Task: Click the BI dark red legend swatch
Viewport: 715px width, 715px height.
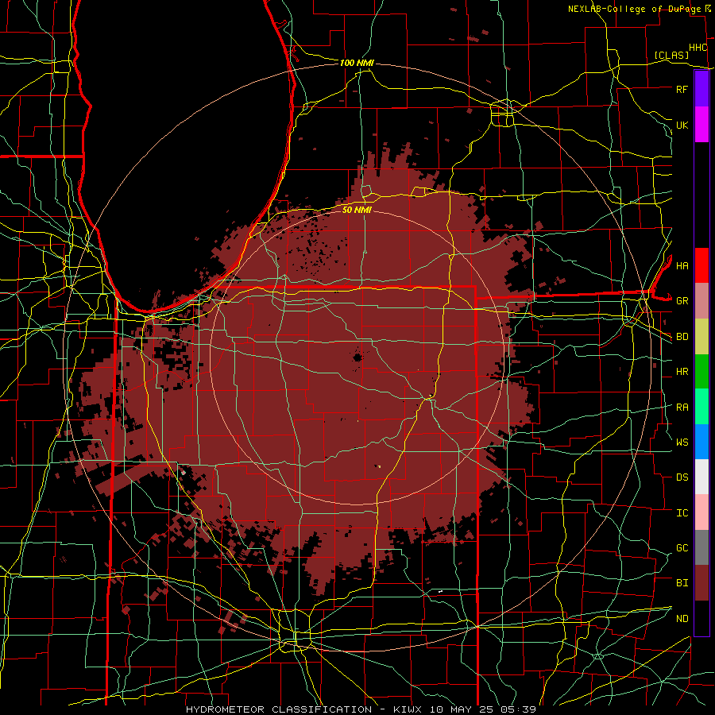Action: [x=701, y=583]
